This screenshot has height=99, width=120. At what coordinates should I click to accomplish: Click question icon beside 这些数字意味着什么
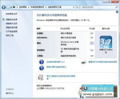click(41, 62)
